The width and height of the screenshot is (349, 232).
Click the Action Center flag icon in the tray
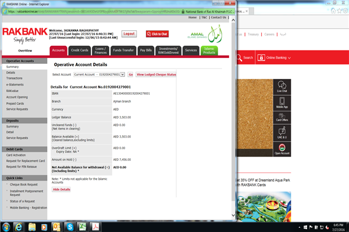311,227
